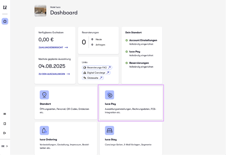Open the luca Pay card
The image size is (226, 155).
coord(131,103)
